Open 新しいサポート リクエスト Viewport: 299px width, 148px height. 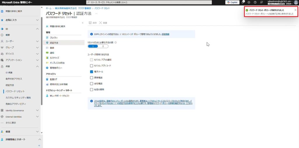point(60,96)
